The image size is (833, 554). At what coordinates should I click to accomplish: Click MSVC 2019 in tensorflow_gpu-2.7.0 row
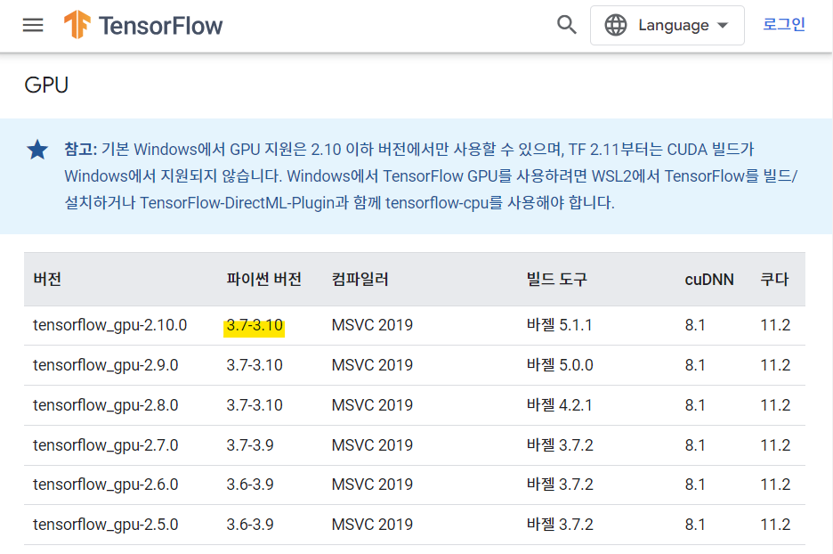(x=372, y=445)
